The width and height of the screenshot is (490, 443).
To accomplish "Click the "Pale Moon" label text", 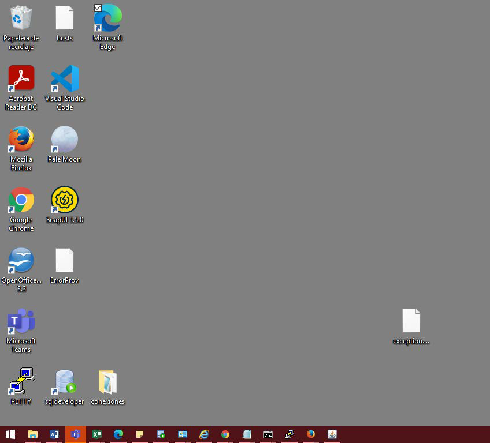I will [64, 159].
